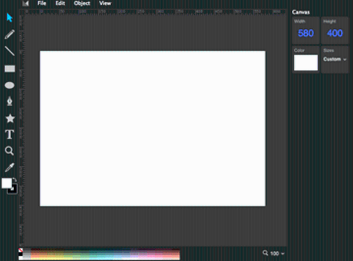Open the Object menu

pyautogui.click(x=82, y=3)
